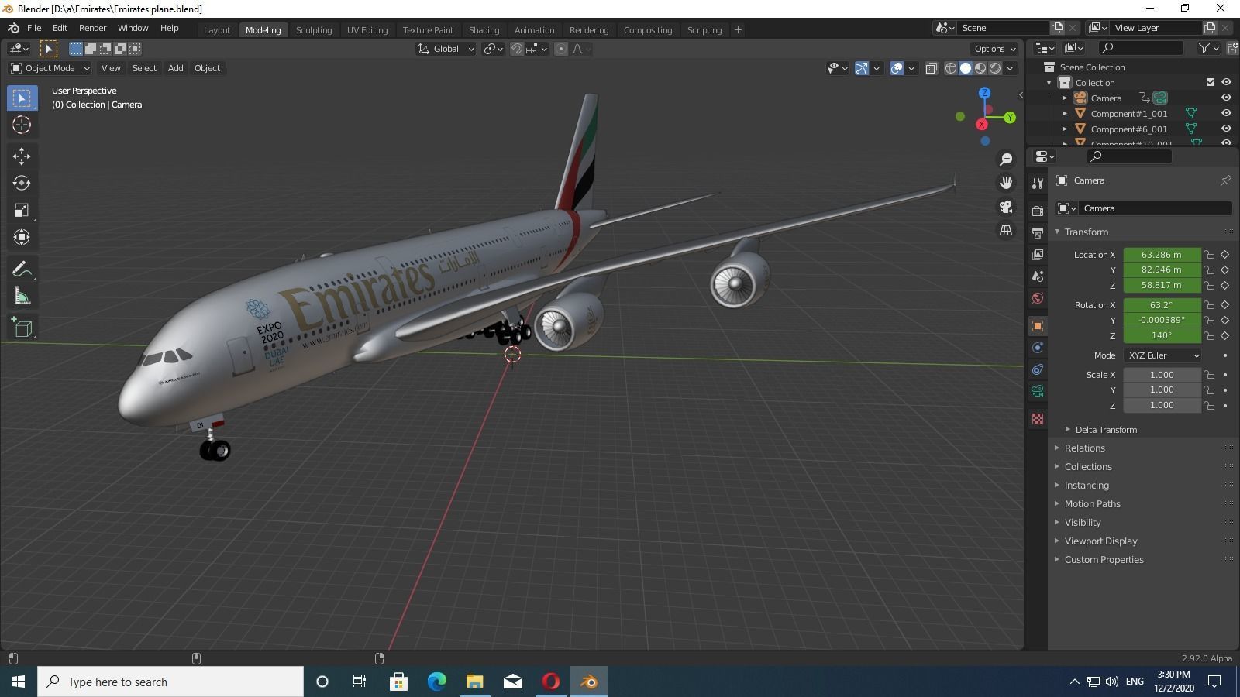Click the Z axis on navigation gizmo
Screen dimensions: 1240x697
coord(984,93)
